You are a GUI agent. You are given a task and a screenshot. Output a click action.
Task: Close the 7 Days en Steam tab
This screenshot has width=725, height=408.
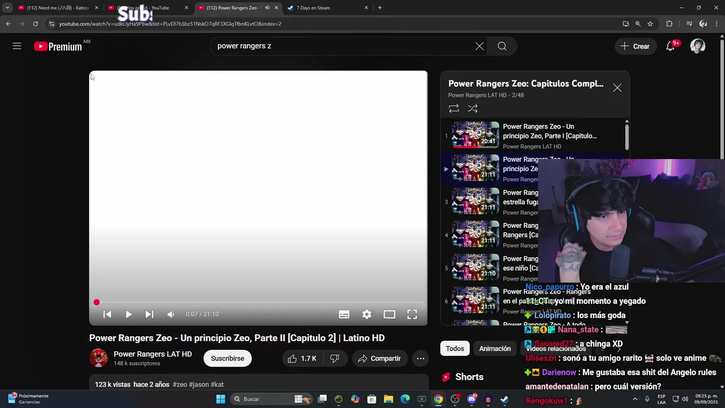pos(366,8)
